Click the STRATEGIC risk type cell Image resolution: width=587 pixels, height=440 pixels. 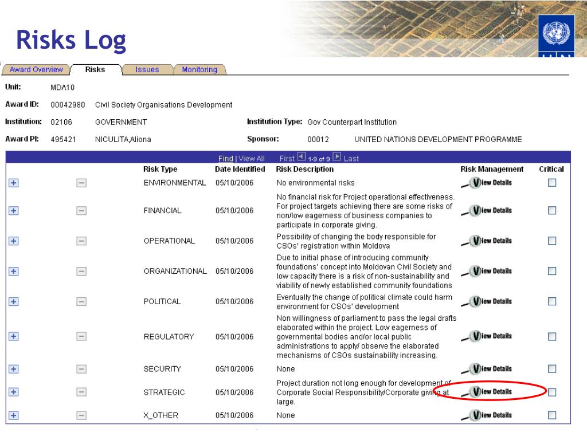click(165, 392)
